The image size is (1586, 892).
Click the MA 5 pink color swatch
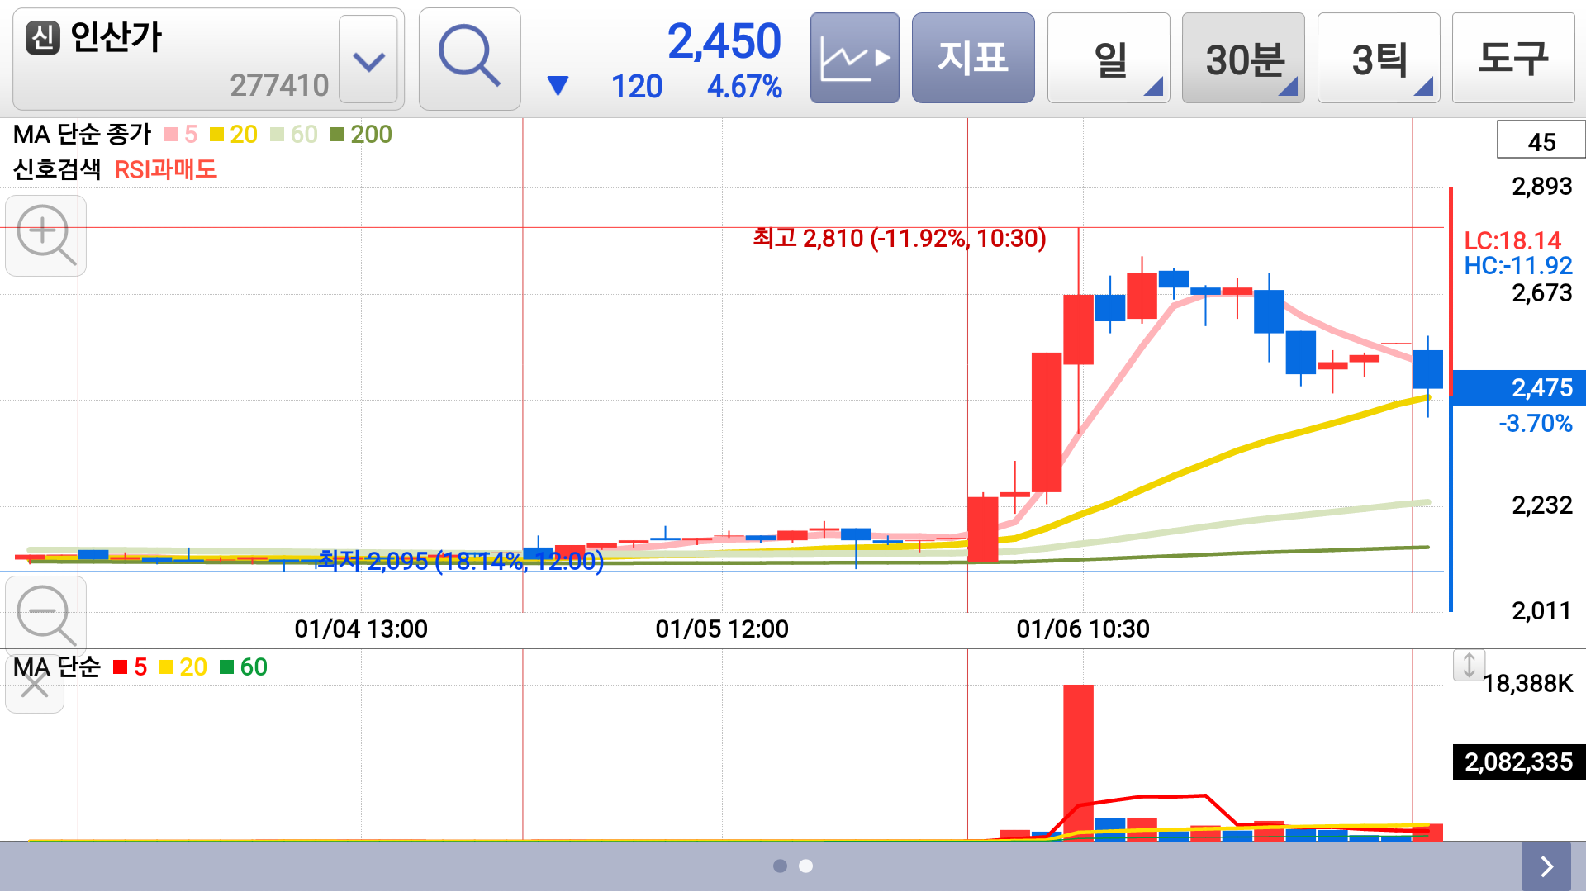coord(171,135)
